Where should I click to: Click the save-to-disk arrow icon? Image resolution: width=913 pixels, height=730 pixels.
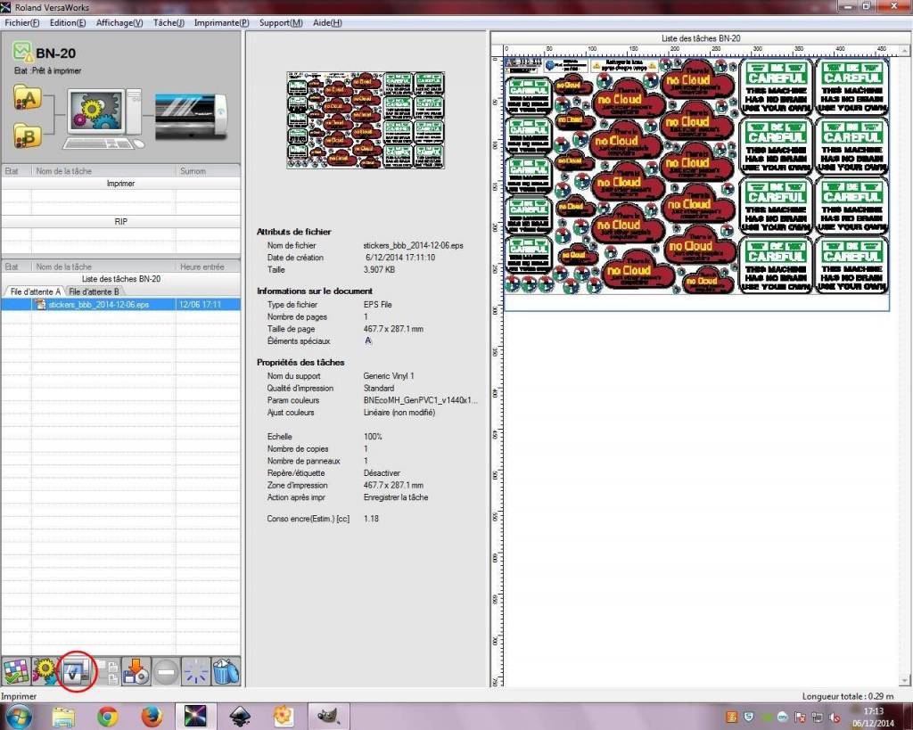tap(136, 671)
